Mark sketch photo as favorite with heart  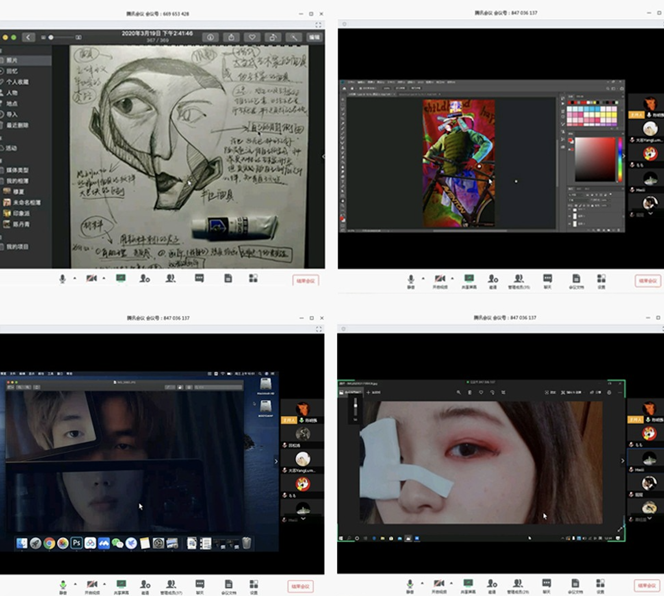pyautogui.click(x=252, y=37)
